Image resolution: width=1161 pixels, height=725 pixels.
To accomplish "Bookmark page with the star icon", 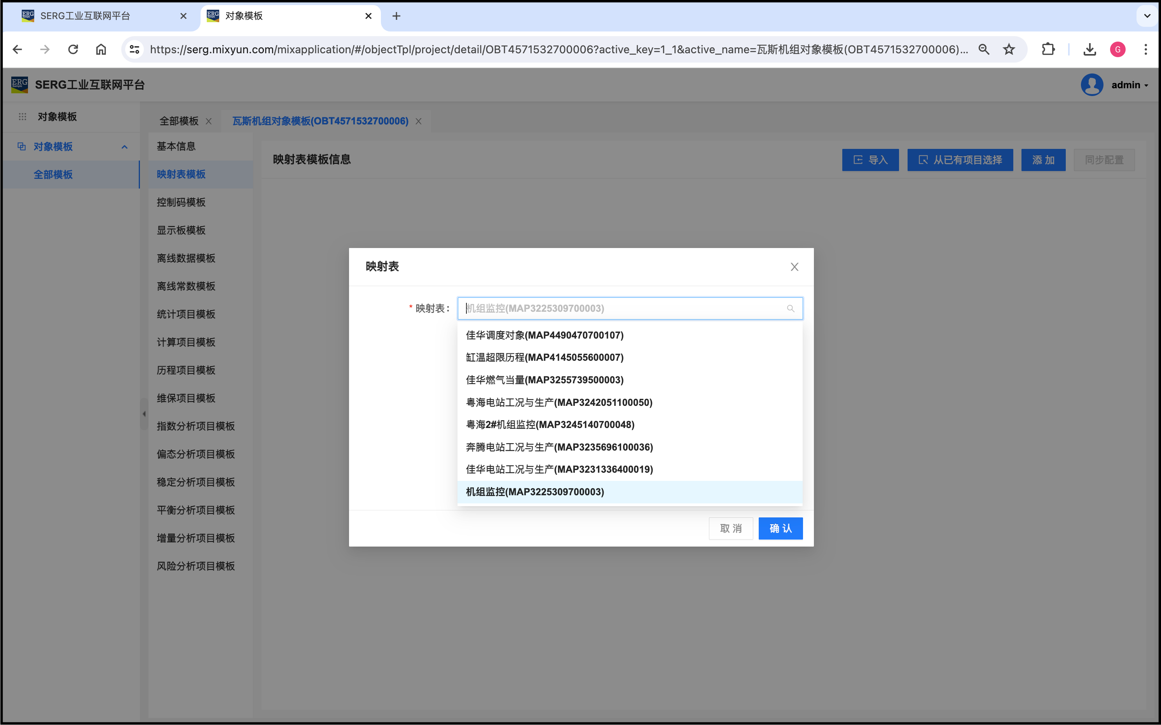I will pos(1009,49).
